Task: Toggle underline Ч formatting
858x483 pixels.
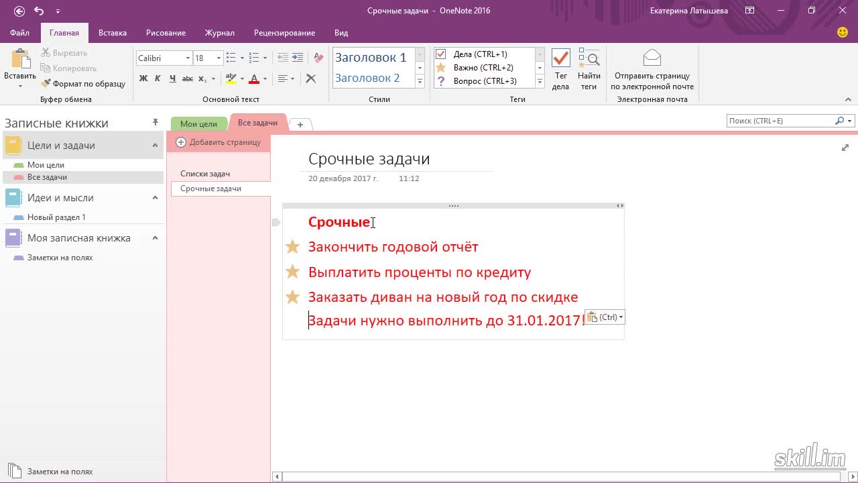Action: pyautogui.click(x=172, y=78)
